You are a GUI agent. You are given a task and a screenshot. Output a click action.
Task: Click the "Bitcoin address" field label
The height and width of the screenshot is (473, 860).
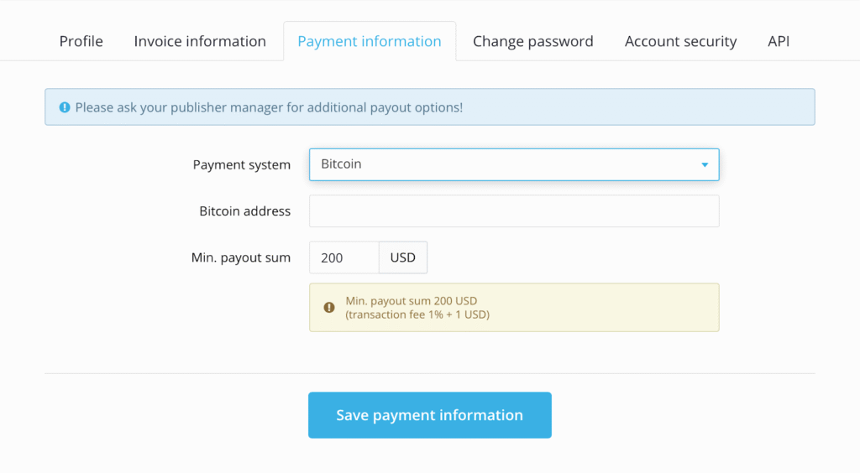click(245, 211)
